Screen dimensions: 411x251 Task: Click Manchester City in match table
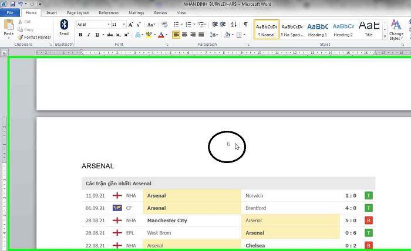(x=167, y=221)
